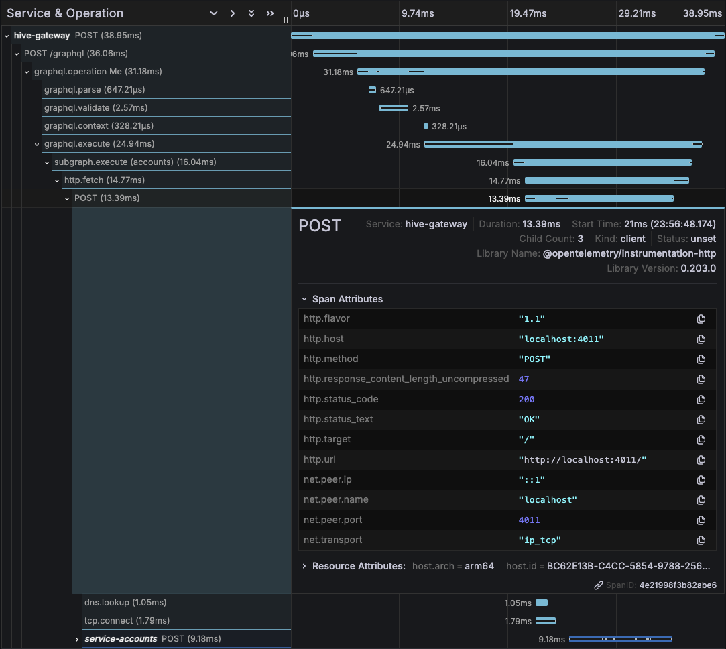Click the POST timeline duration bar
The image size is (726, 649).
(x=599, y=198)
